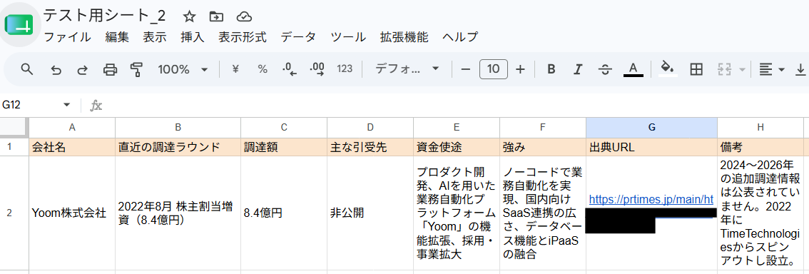Image resolution: width=809 pixels, height=274 pixels.
Task: Decrease decimal places
Action: [290, 69]
